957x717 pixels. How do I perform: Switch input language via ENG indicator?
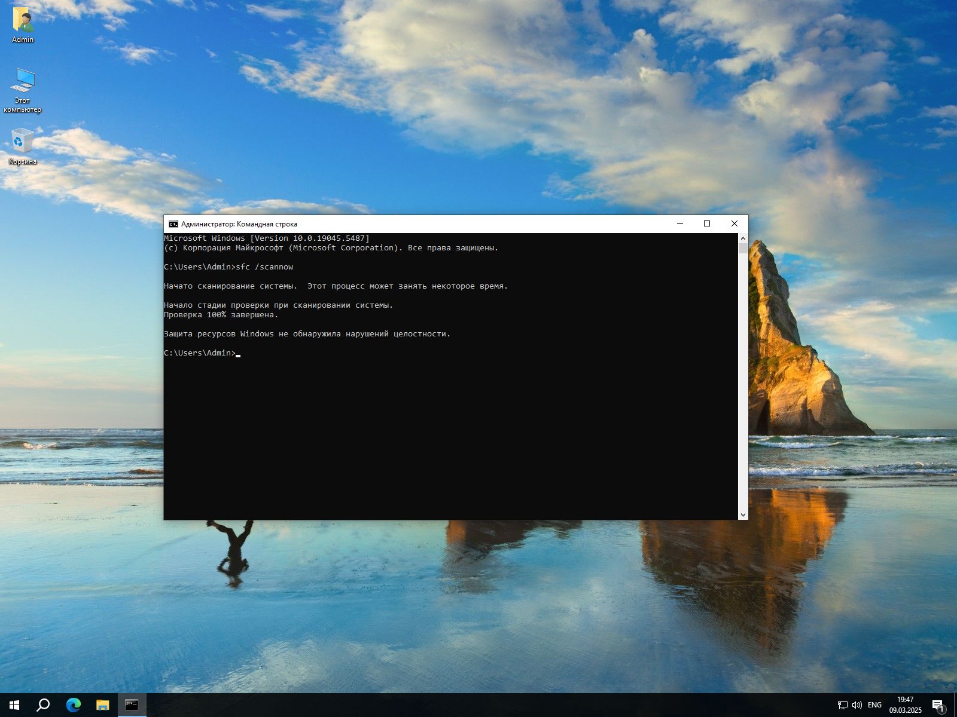point(874,705)
